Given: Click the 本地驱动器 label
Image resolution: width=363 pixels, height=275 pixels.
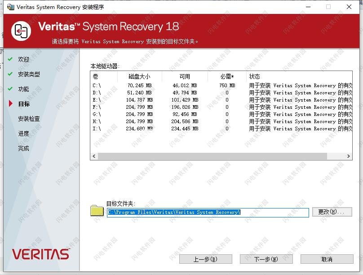Looking at the screenshot, I should point(105,66).
